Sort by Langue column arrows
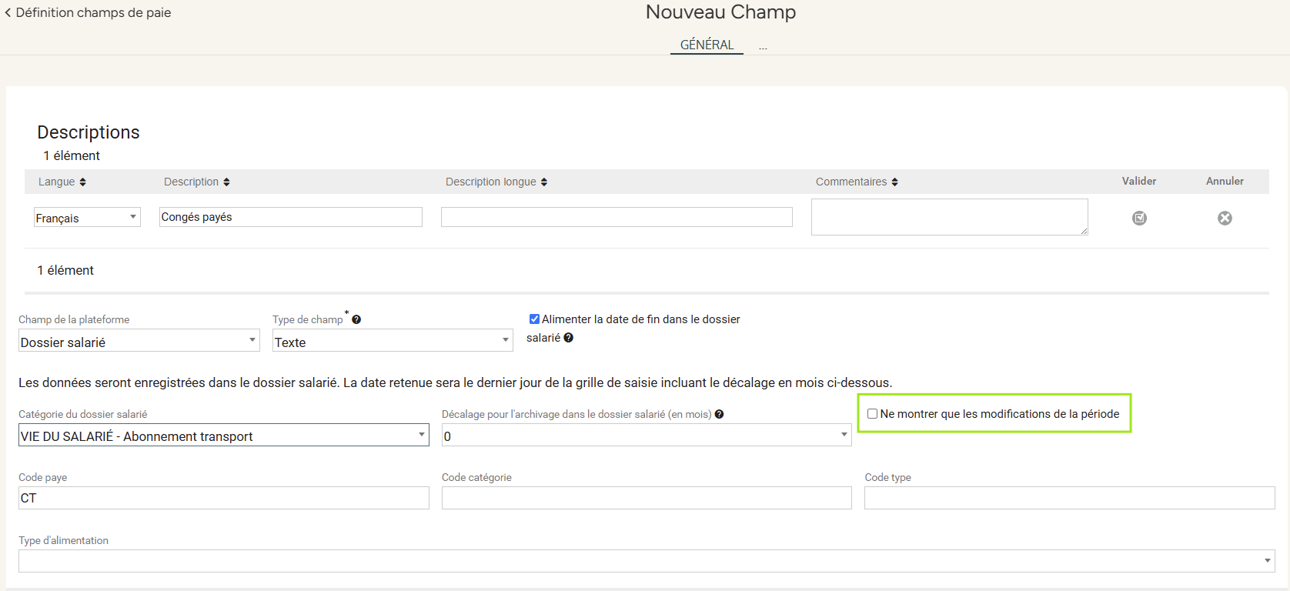 point(82,182)
